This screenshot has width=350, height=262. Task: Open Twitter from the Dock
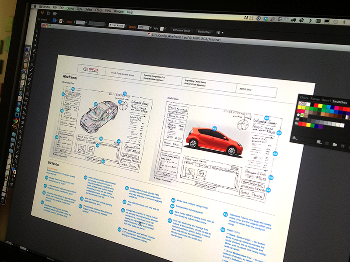[x=17, y=115]
